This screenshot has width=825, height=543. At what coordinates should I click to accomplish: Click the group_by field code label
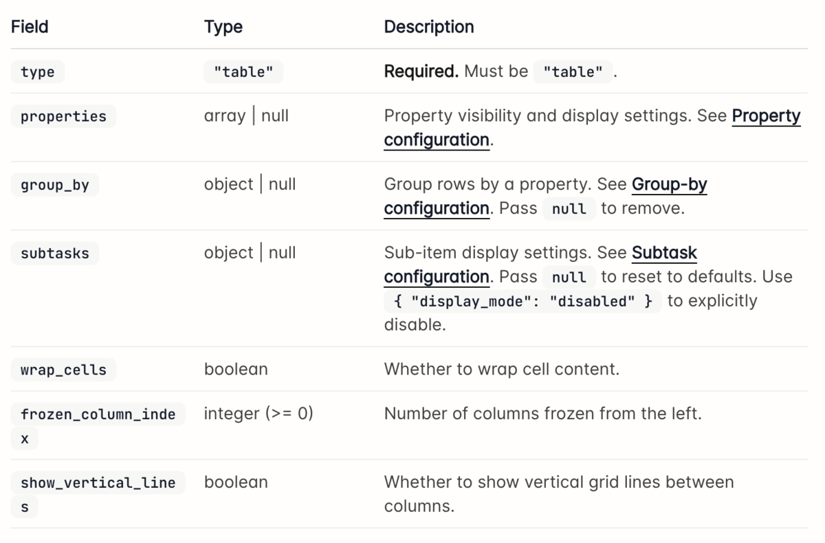[x=55, y=185]
